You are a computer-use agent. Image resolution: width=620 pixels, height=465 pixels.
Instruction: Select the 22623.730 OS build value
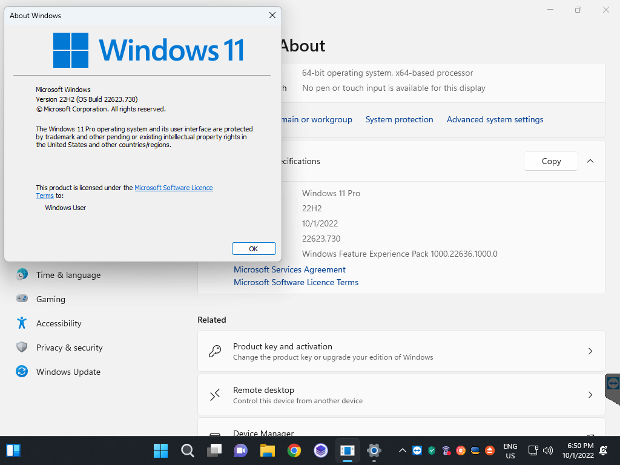(x=321, y=239)
